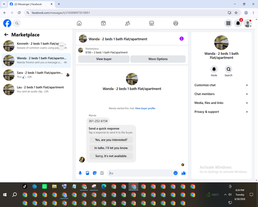Expand Media, files and links section
Image resolution: width=258 pixels, height=207 pixels.
[221, 103]
